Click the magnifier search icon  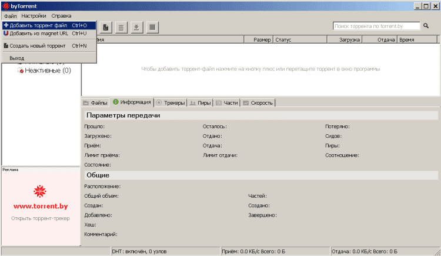point(425,26)
